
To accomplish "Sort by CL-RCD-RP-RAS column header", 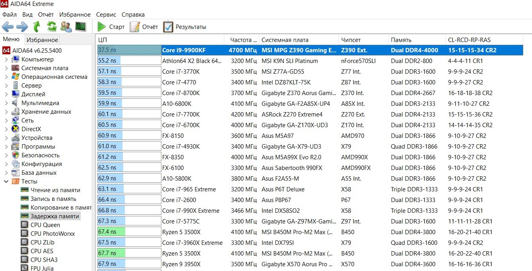I will [484, 40].
